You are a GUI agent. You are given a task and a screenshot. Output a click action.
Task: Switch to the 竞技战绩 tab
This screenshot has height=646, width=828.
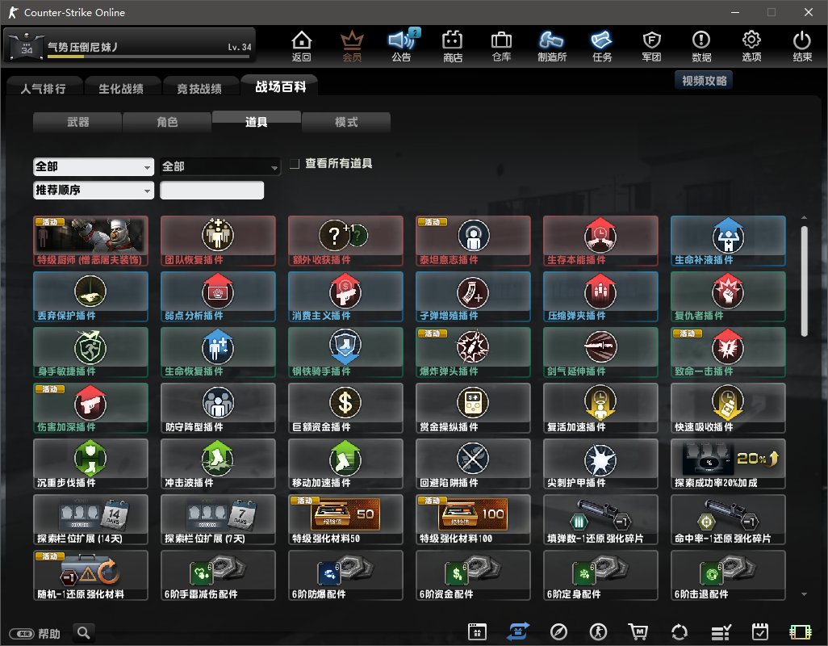click(x=199, y=88)
